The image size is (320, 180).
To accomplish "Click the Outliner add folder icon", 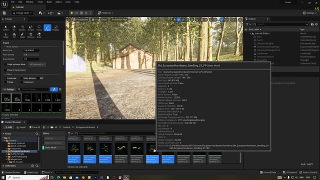I will tap(312, 24).
